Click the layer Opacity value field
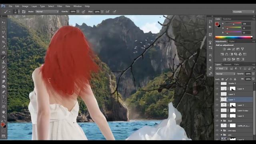 tap(248, 74)
